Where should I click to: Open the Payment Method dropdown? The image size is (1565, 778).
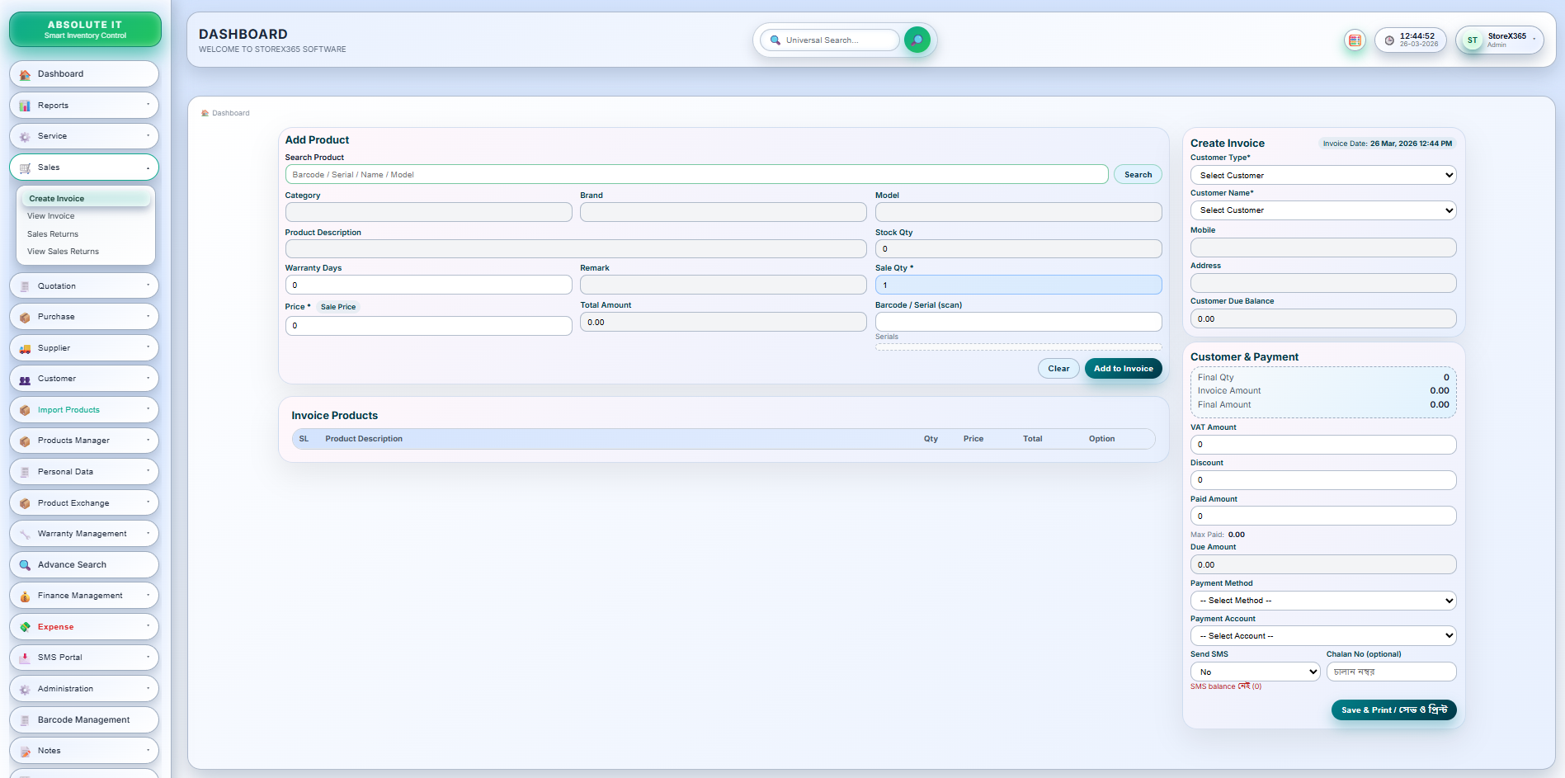[1322, 600]
